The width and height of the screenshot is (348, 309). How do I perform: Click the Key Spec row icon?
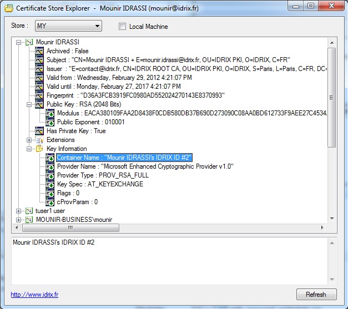tap(50, 184)
